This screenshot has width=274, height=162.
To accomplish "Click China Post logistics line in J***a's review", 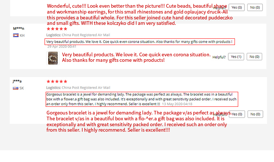I will click(78, 88).
